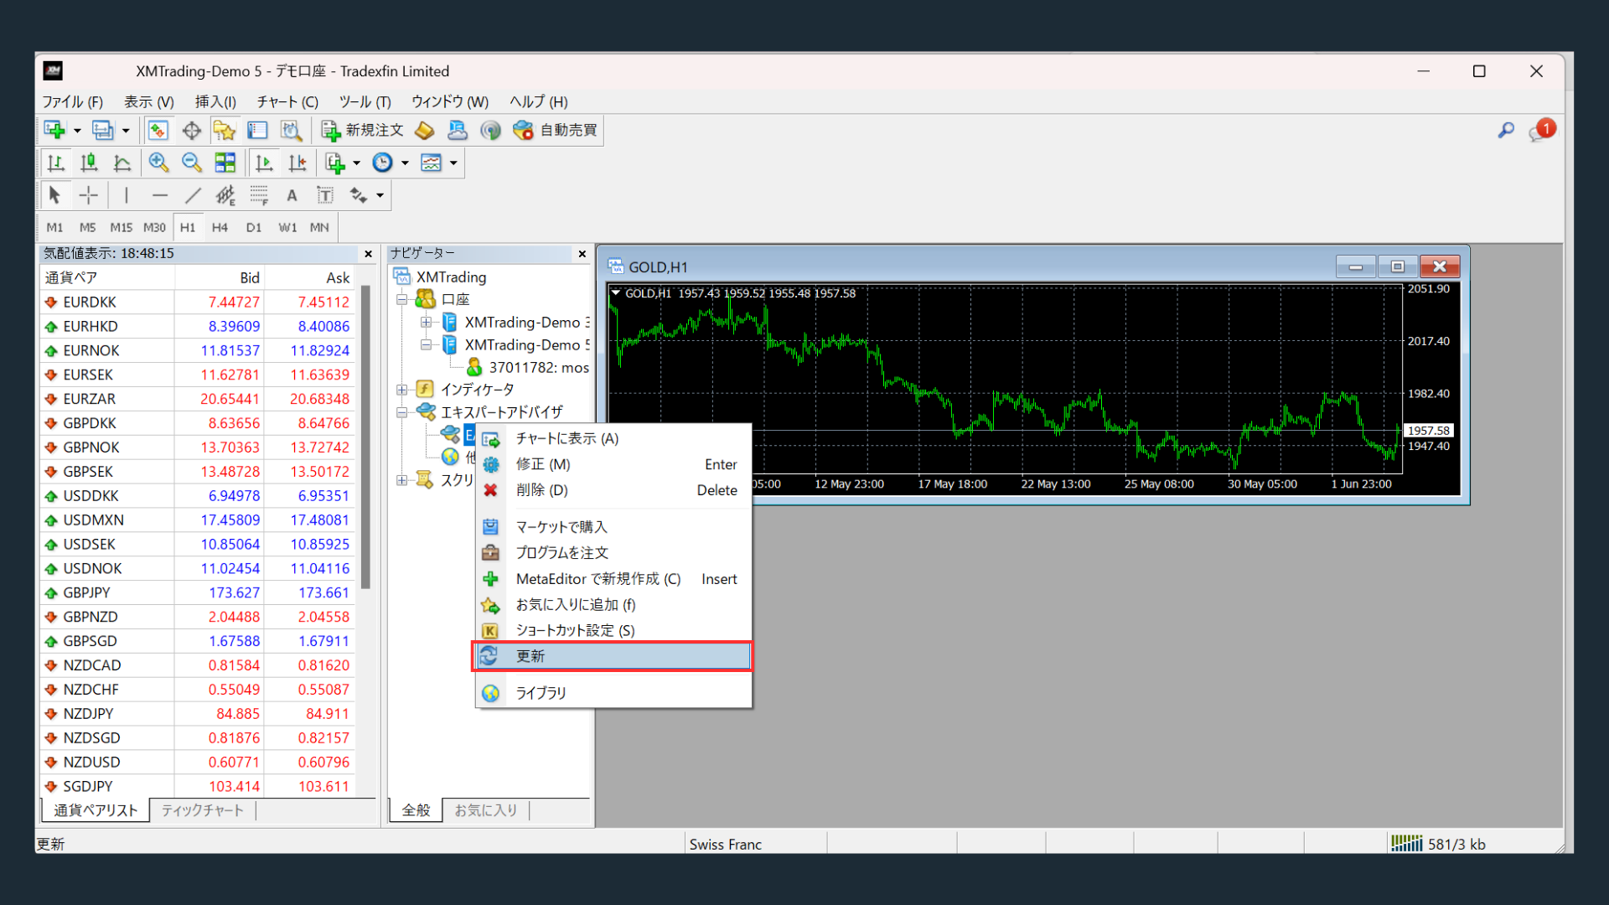This screenshot has height=905, width=1609.
Task: Open the ファイル (F) menu
Action: click(x=73, y=101)
